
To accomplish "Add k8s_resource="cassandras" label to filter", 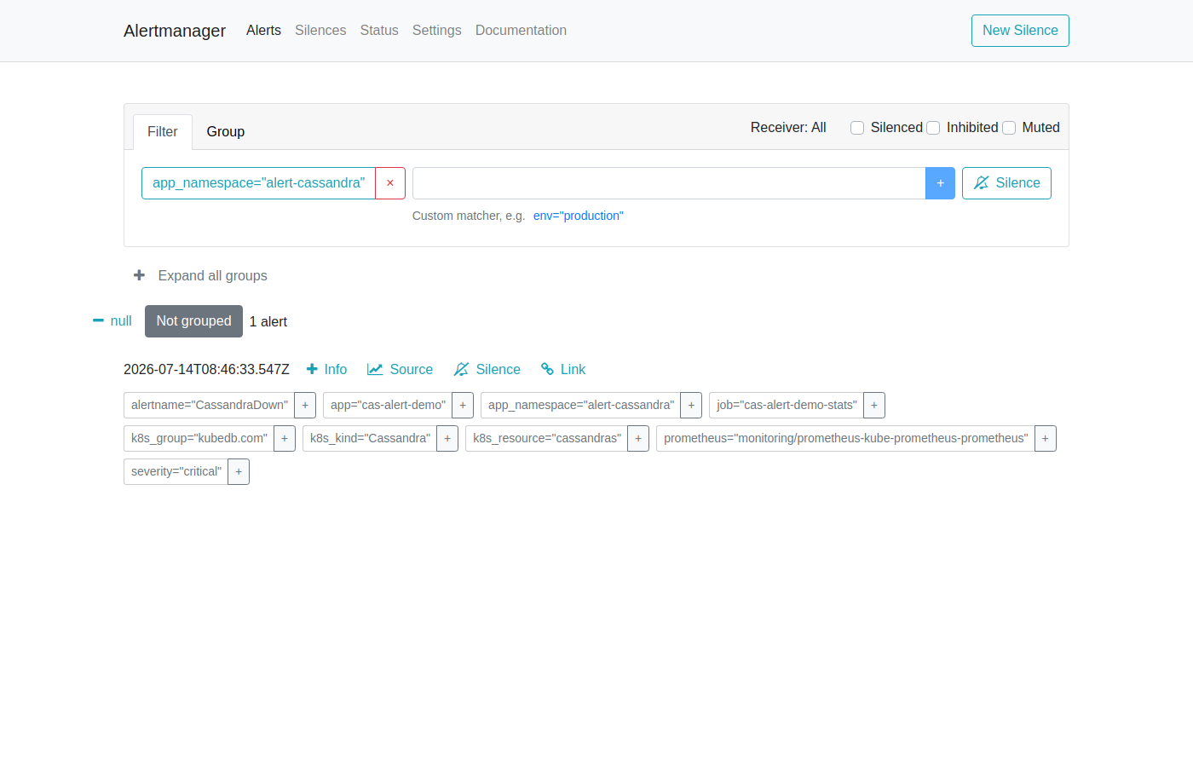I will [x=638, y=439].
